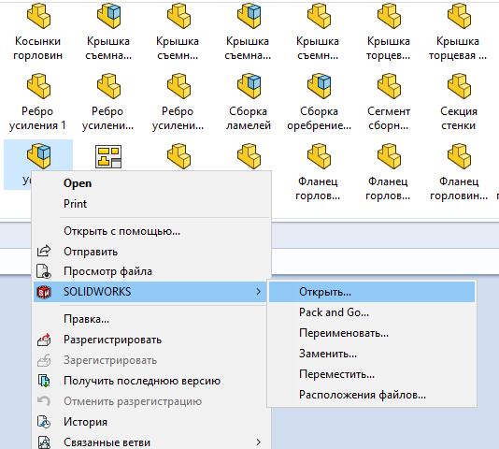Open the SOLIDWORKS submenu arrow
Image resolution: width=499 pixels, height=449 pixels.
click(x=259, y=292)
